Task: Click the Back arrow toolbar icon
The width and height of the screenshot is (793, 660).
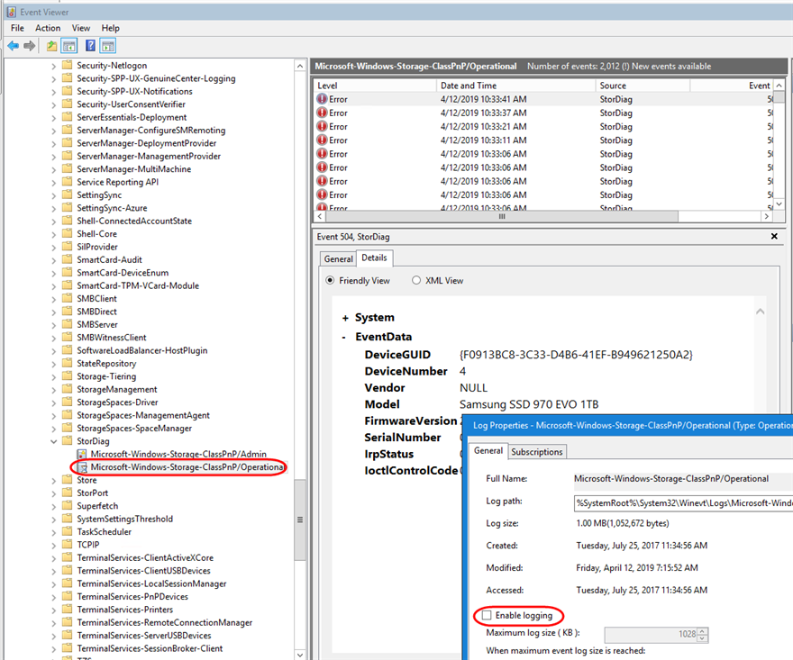Action: pos(14,46)
